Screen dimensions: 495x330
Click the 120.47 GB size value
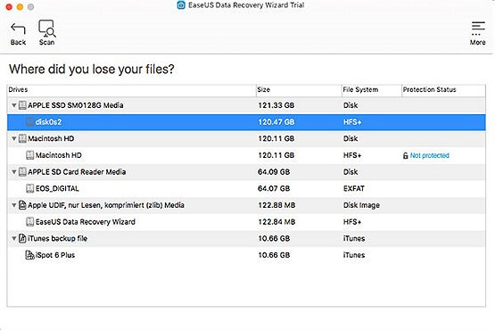276,122
